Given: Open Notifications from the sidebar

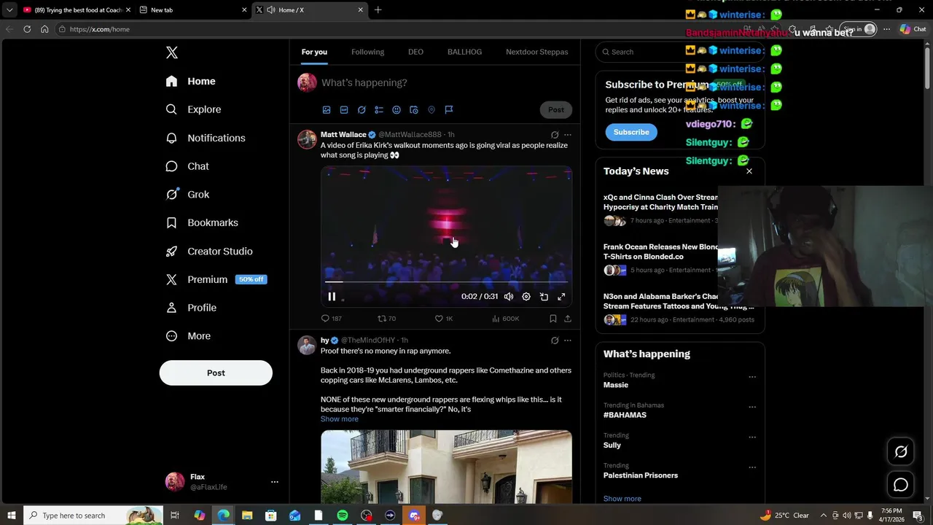Looking at the screenshot, I should click(206, 138).
